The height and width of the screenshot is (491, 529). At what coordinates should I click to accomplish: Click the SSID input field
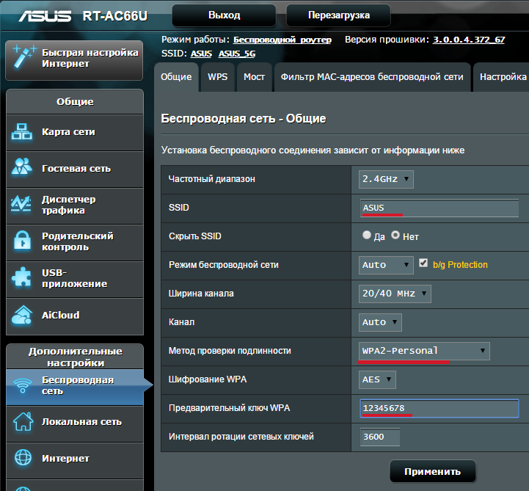point(439,208)
